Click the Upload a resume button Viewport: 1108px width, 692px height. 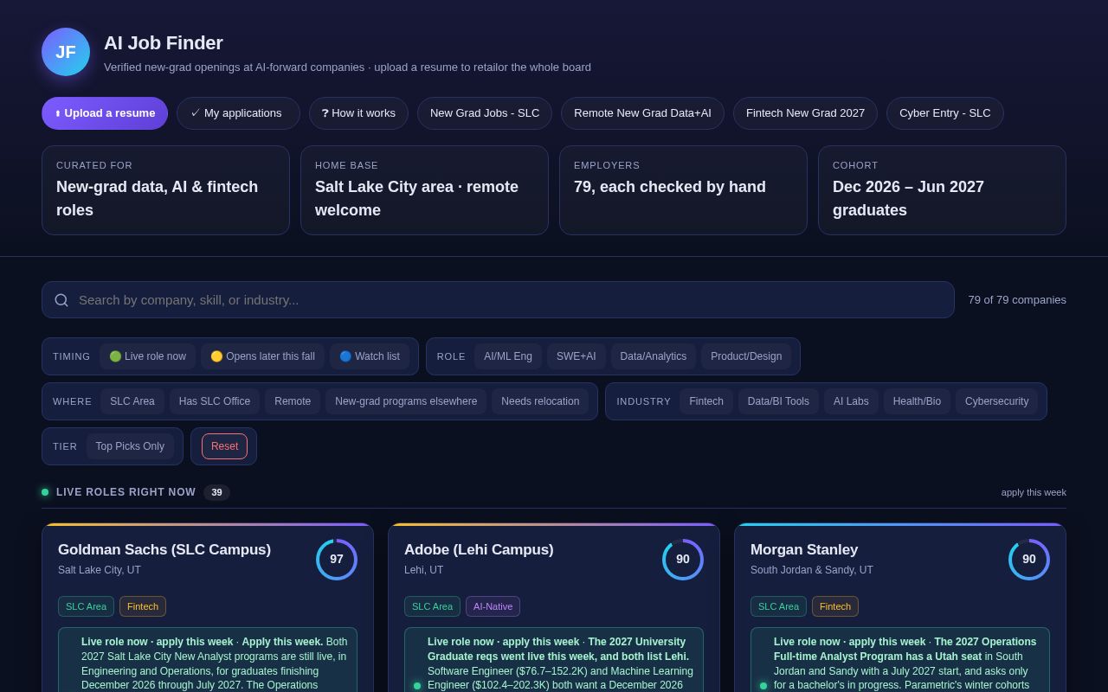click(105, 113)
